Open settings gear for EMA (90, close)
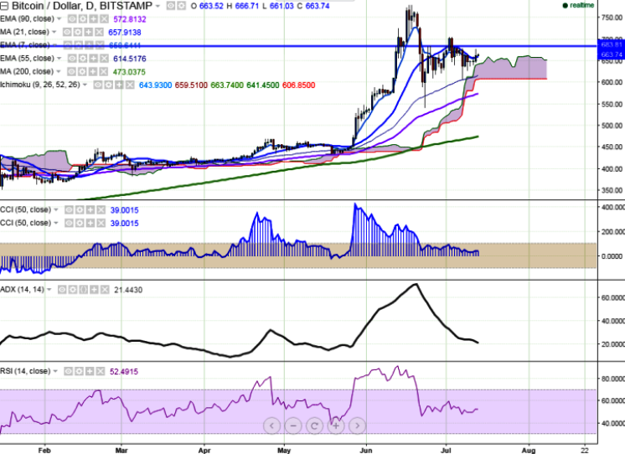 click(x=82, y=19)
